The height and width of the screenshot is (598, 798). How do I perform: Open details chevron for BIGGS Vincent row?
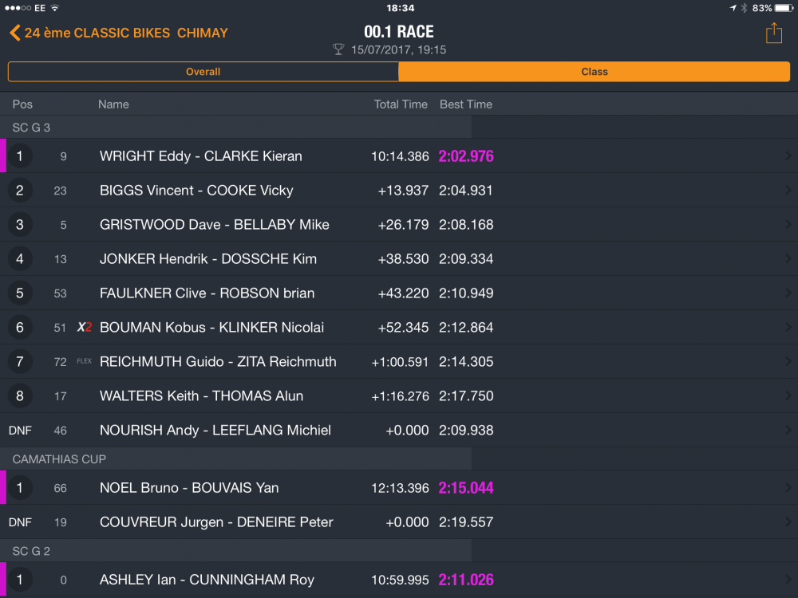[x=788, y=191]
